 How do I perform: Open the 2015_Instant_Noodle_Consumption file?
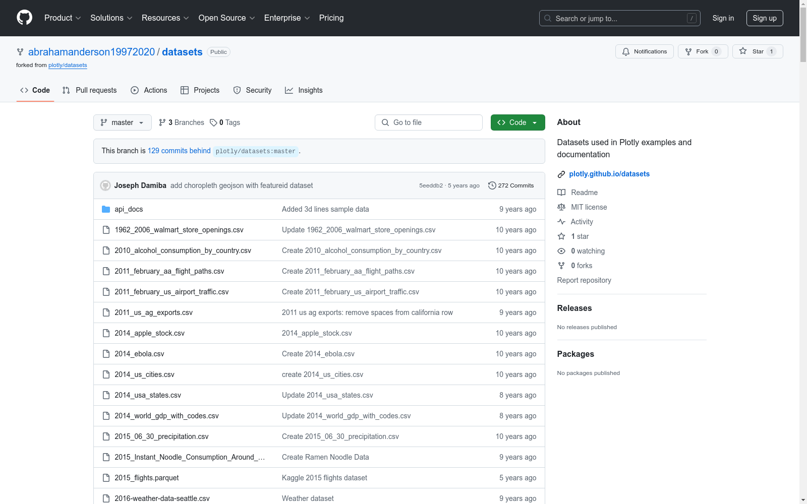(190, 457)
